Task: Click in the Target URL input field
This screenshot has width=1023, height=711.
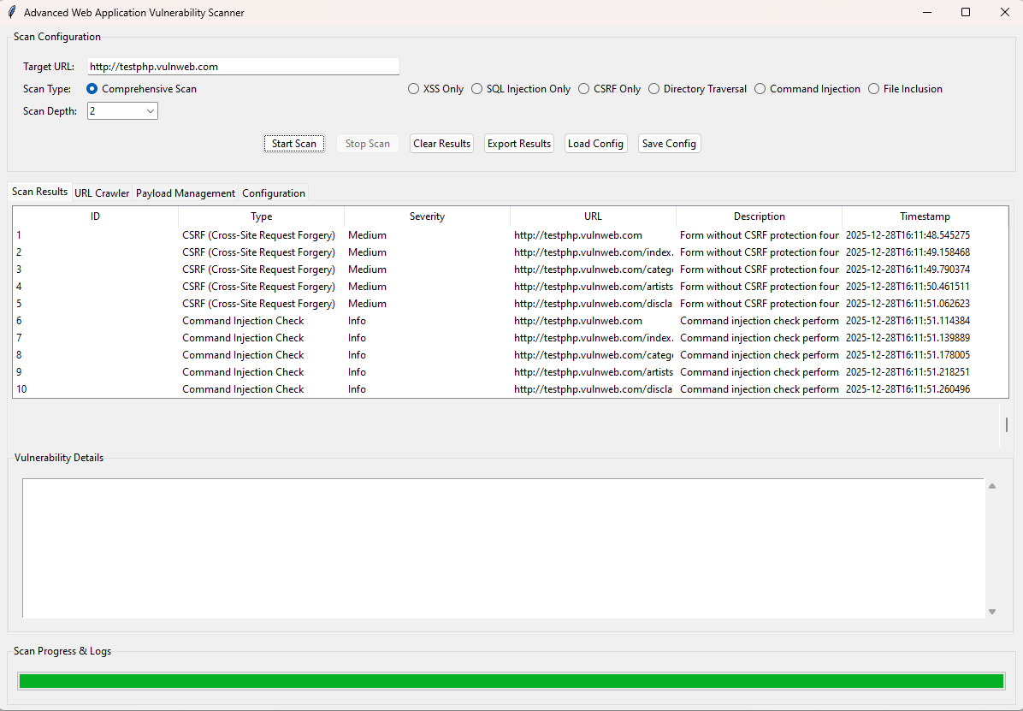Action: 243,67
